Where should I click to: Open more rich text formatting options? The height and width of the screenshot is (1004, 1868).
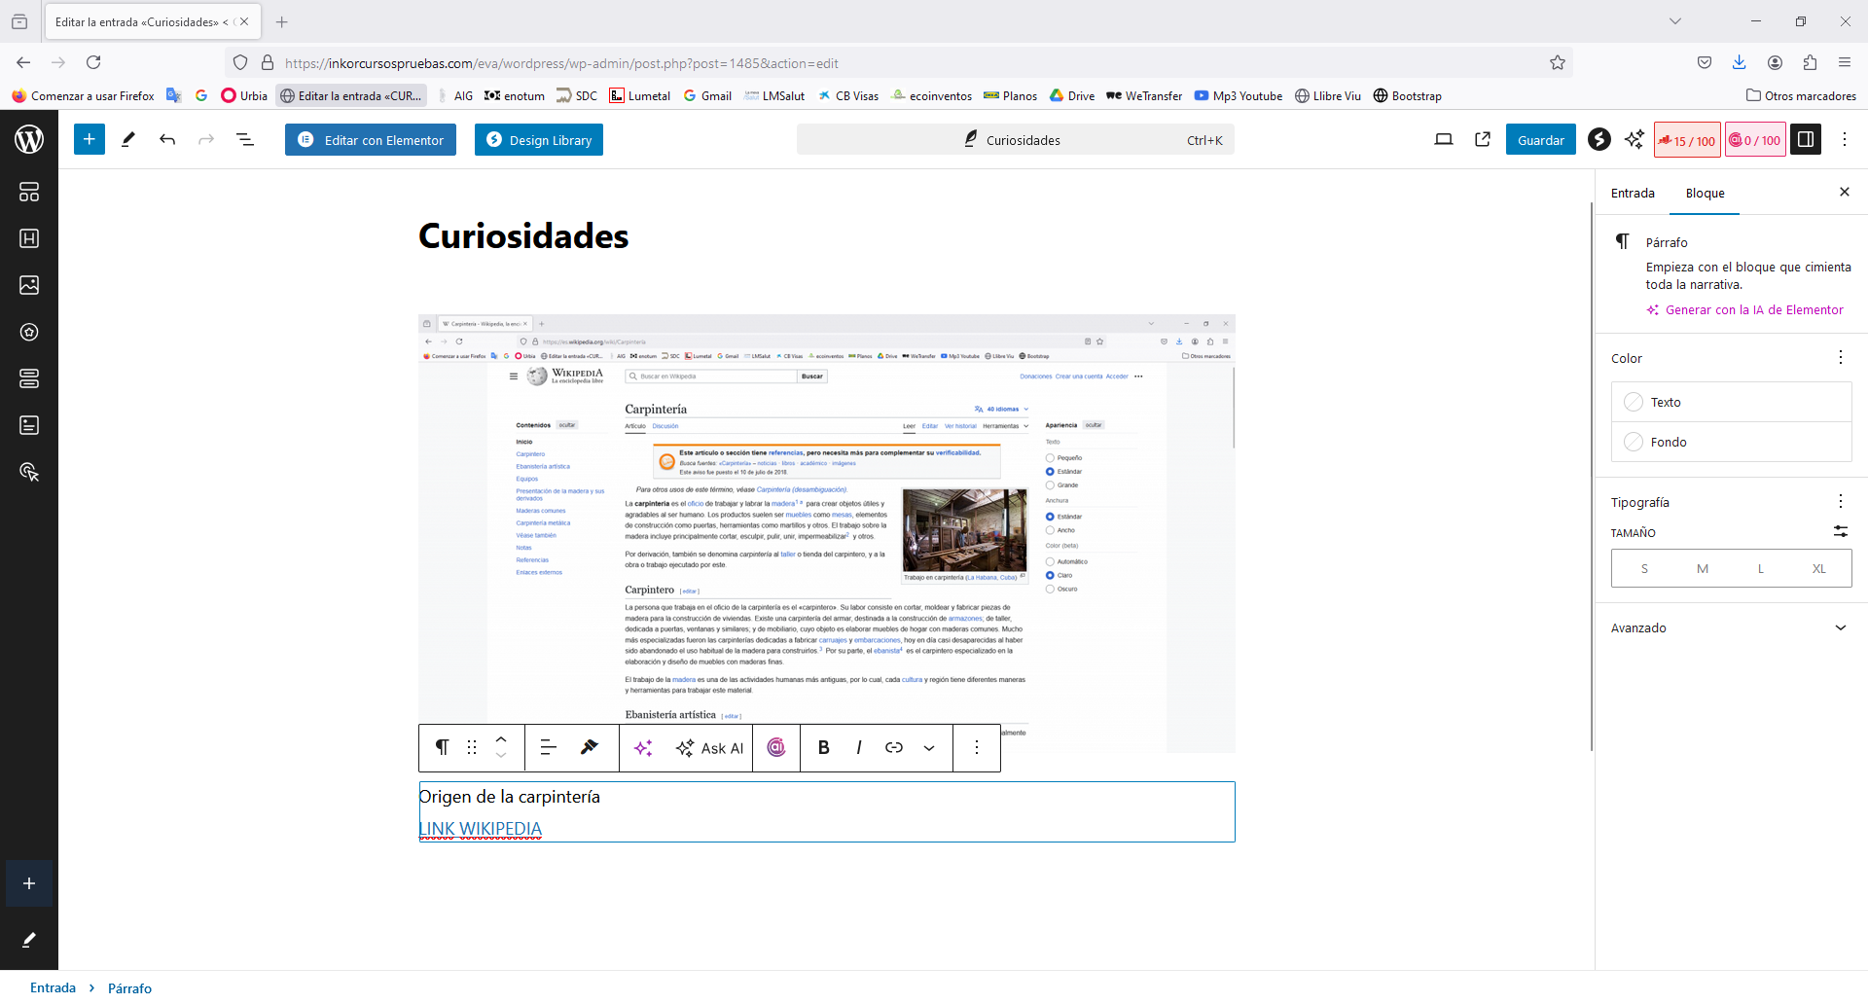click(x=929, y=747)
